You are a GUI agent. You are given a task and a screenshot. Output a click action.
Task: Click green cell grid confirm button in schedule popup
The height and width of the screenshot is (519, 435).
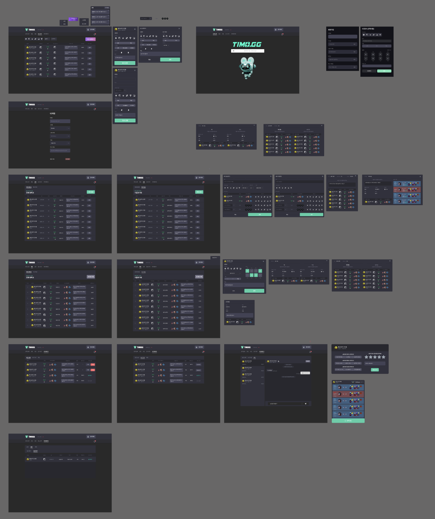tap(254, 291)
